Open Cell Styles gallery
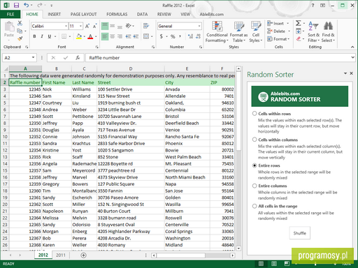The width and height of the screenshot is (358, 268). click(x=256, y=32)
